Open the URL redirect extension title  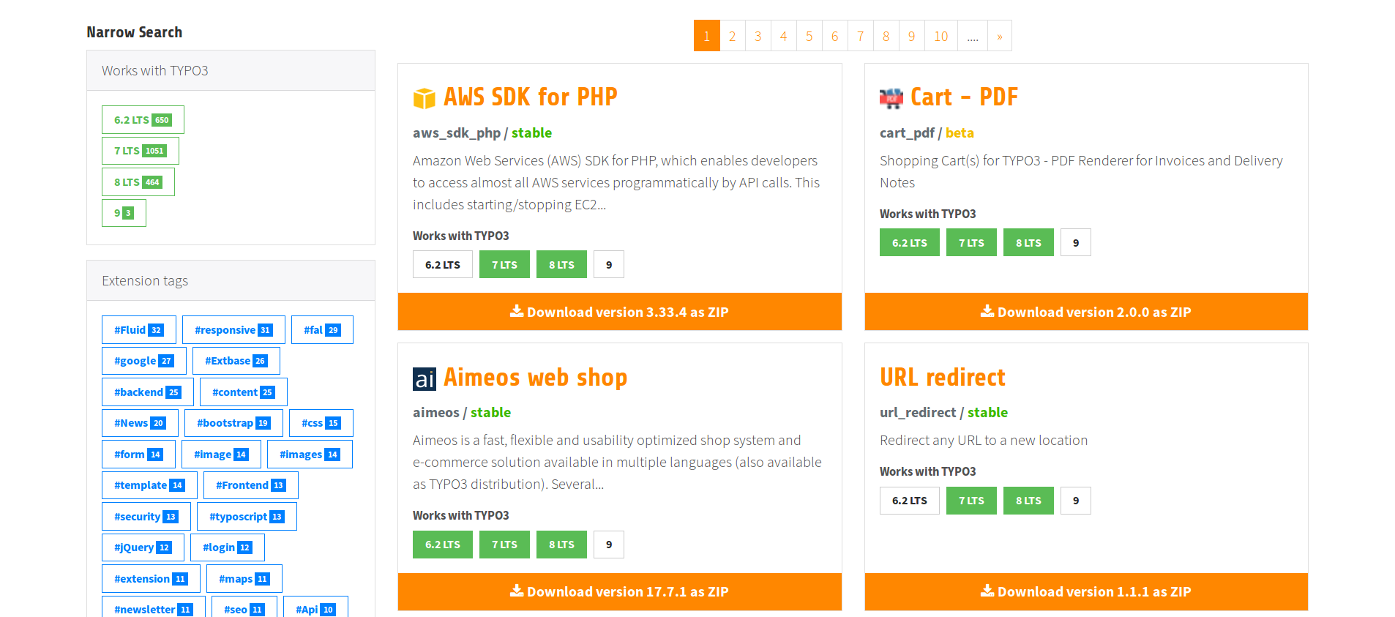point(942,377)
